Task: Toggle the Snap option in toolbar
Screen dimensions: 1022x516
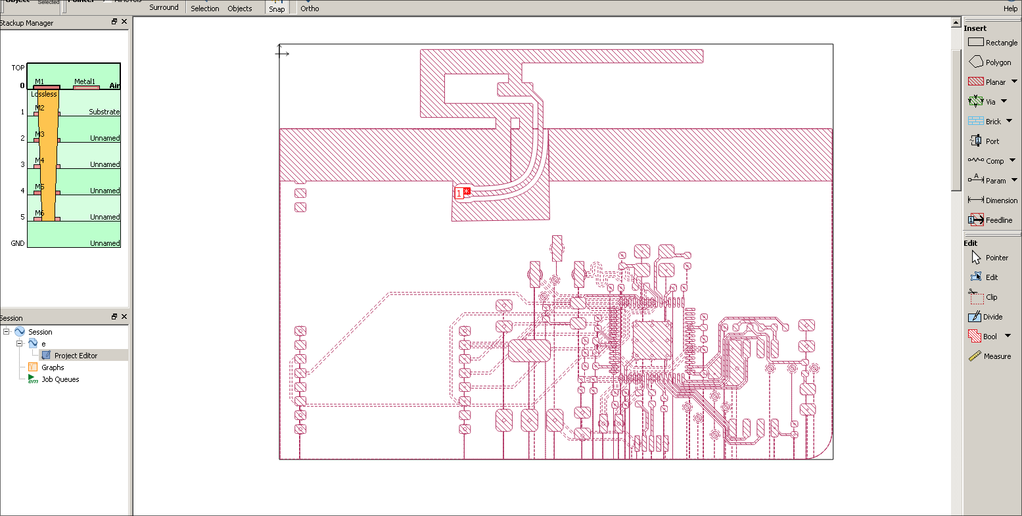Action: [277, 8]
